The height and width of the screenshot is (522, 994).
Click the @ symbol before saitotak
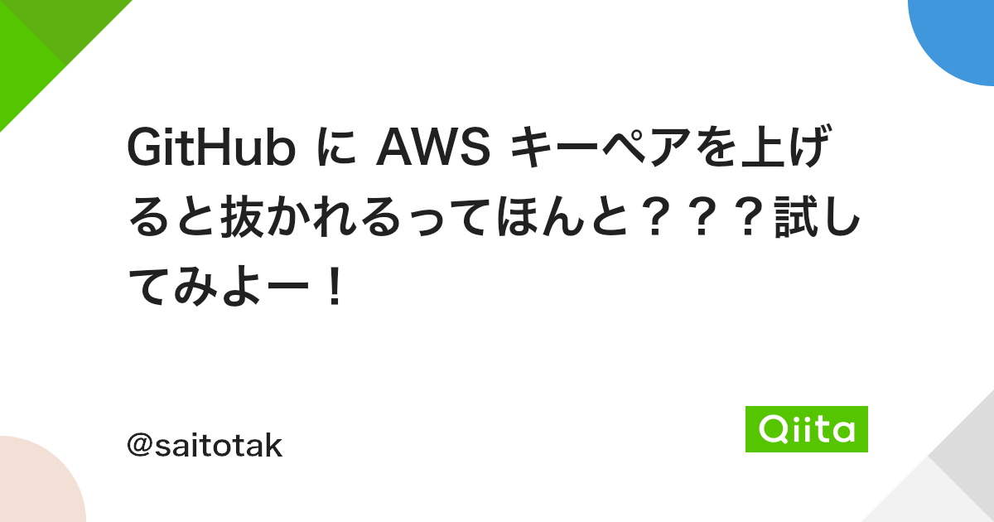tap(138, 447)
